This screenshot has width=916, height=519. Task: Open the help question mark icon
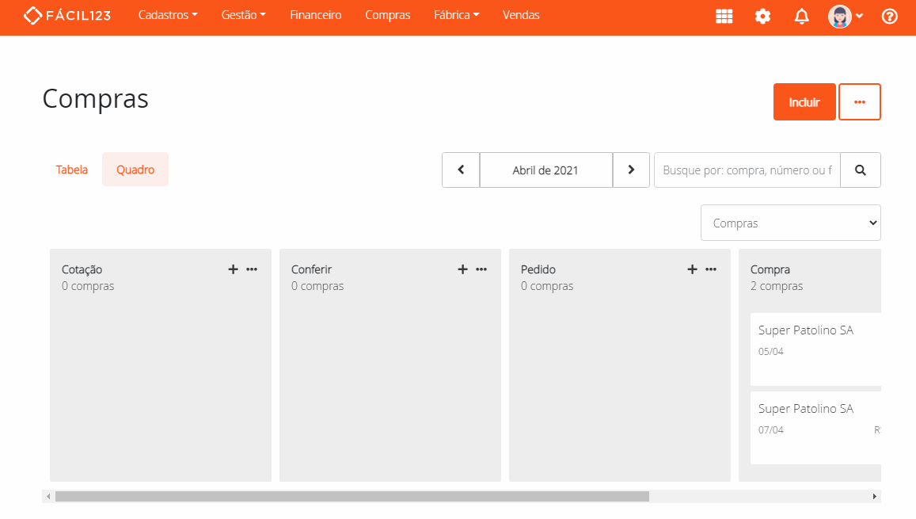pos(889,16)
